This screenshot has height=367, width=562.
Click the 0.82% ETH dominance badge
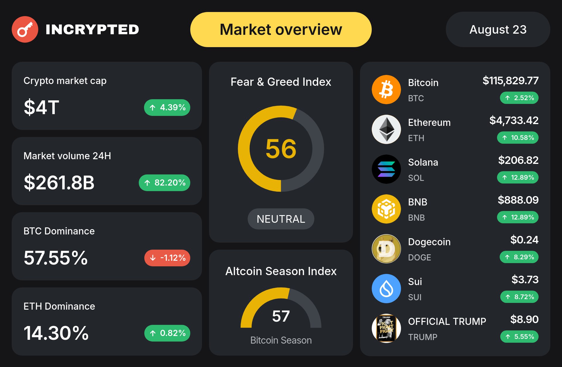[x=167, y=333]
